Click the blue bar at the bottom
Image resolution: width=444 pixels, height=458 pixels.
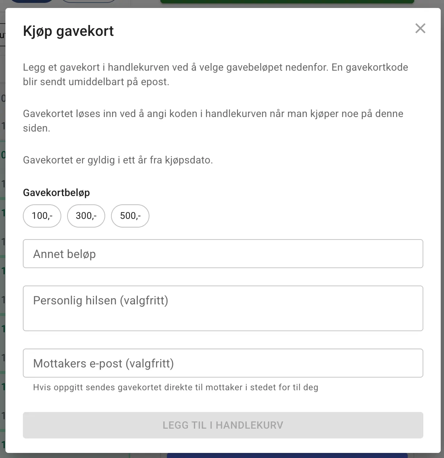click(x=287, y=455)
